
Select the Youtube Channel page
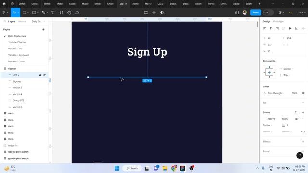(17, 42)
